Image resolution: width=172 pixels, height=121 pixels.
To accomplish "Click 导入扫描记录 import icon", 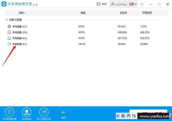I will [x=44, y=112].
